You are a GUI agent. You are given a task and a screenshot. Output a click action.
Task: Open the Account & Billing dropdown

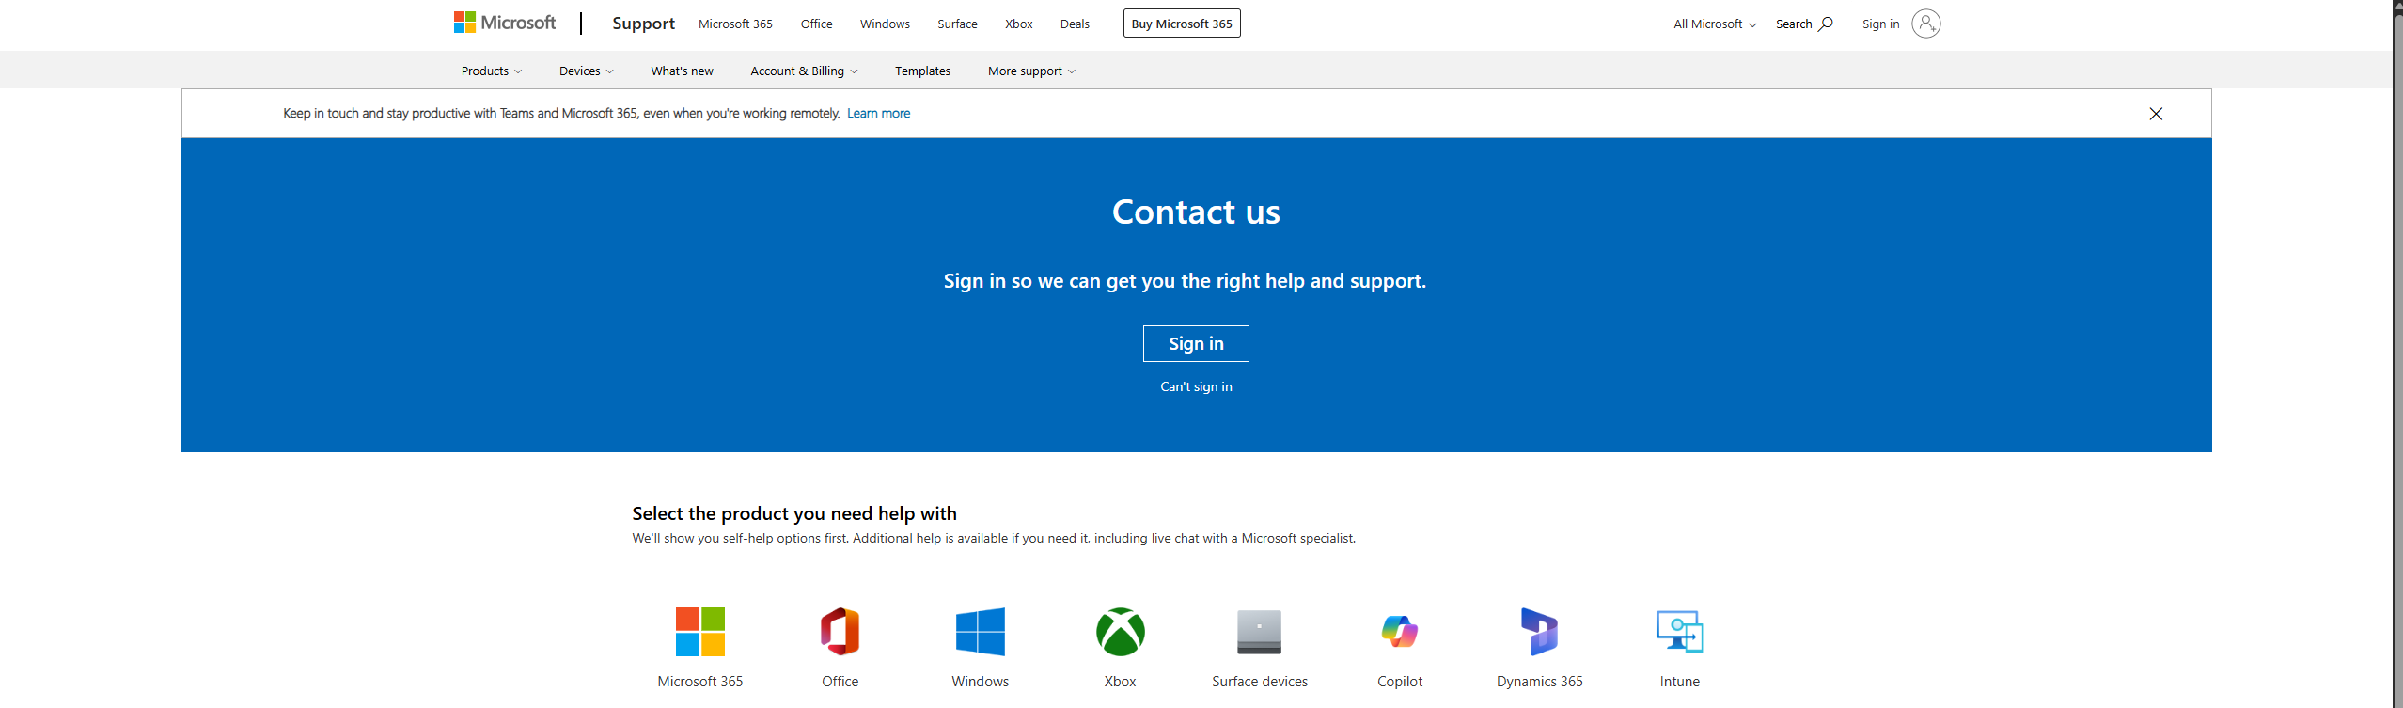pyautogui.click(x=804, y=71)
